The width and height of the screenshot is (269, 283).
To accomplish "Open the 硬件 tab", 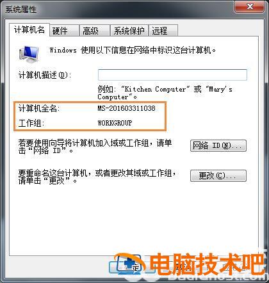I will pyautogui.click(x=64, y=31).
